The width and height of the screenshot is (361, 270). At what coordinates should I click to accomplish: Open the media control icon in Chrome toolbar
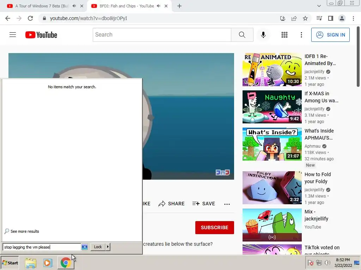click(319, 18)
